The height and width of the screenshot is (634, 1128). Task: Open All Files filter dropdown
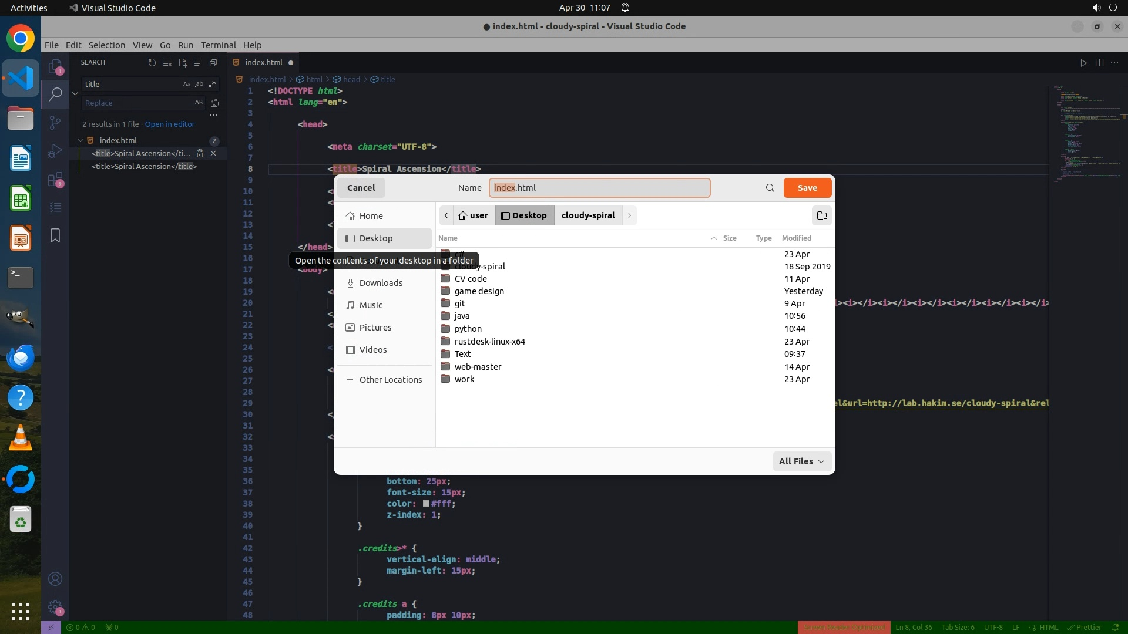(802, 461)
